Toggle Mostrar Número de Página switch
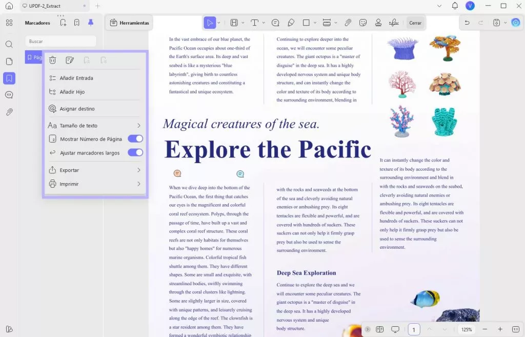The width and height of the screenshot is (525, 337). [135, 139]
